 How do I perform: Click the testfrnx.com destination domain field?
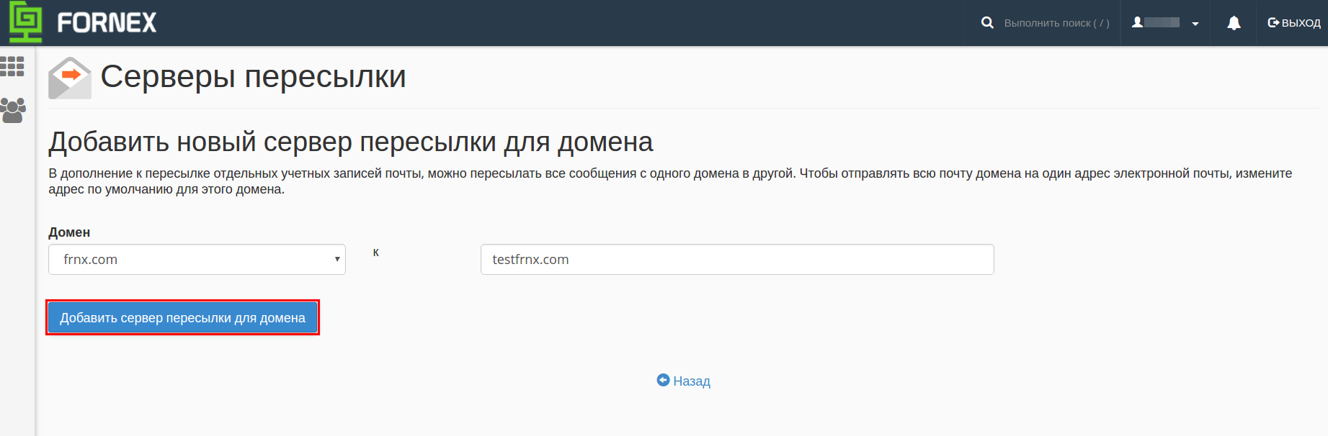(x=737, y=260)
